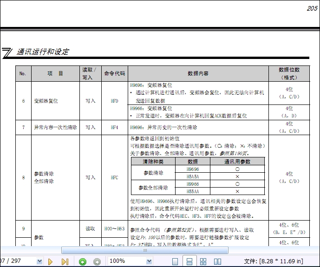Click the horizontal scrollbar thumb
The height and width of the screenshot is (267, 320).
pos(144,250)
